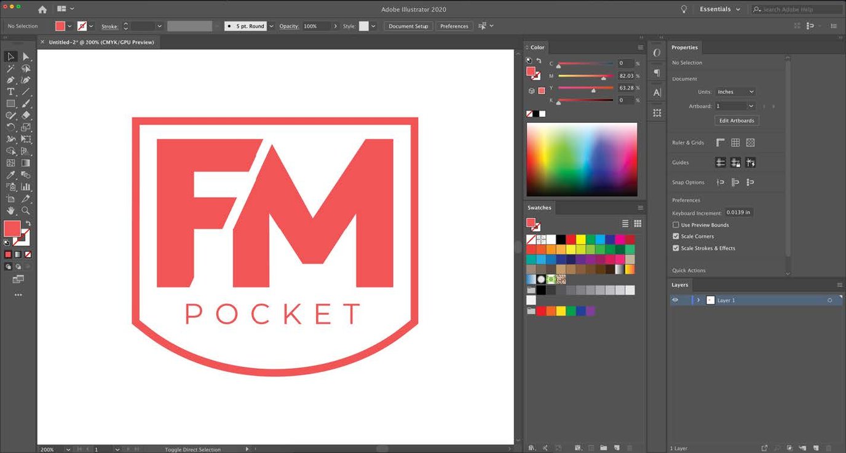Activate the Zoom tool

click(x=26, y=211)
